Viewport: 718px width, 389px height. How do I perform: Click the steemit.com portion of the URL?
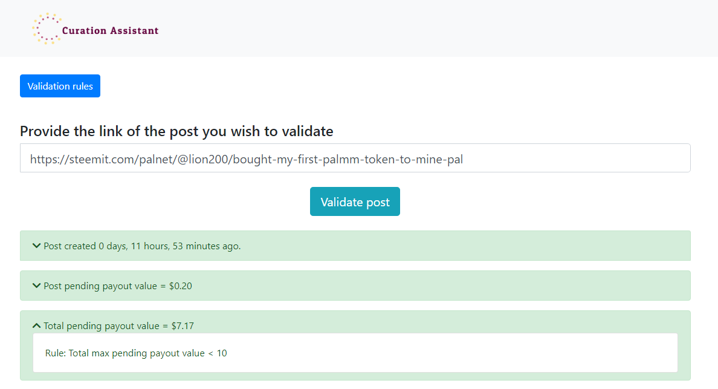(x=92, y=160)
